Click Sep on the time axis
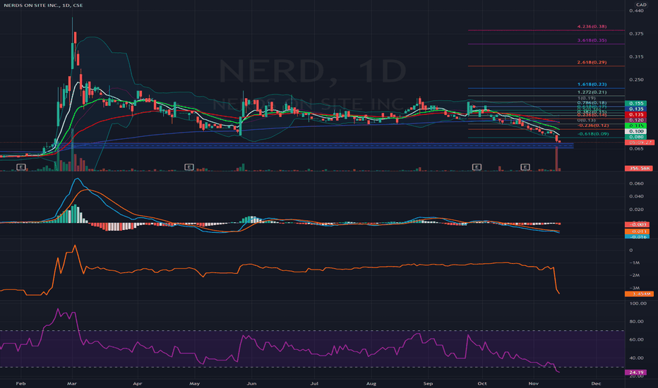658x388 pixels. pos(428,383)
